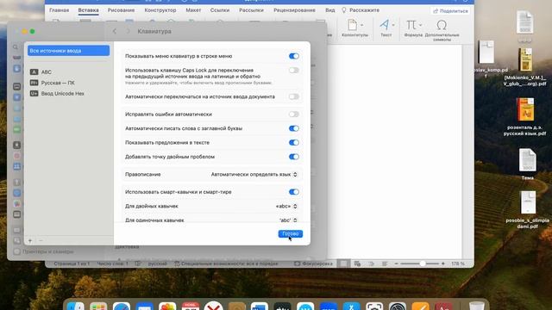Viewport: 552px width, 310px height.
Task: Toggle Показывать меню клавиатур в строке меню
Action: (293, 56)
